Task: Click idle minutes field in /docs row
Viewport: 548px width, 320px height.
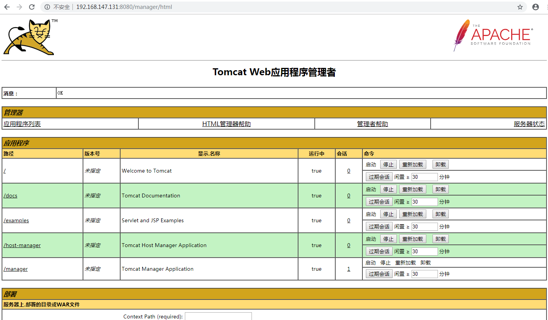Action: click(x=424, y=202)
